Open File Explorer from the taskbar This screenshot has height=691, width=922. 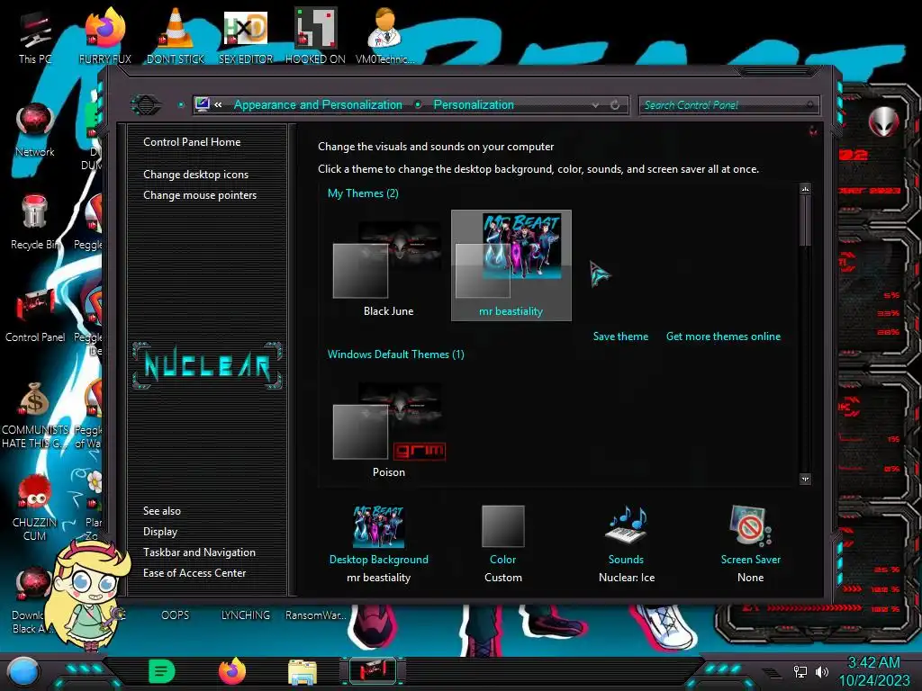pyautogui.click(x=303, y=671)
